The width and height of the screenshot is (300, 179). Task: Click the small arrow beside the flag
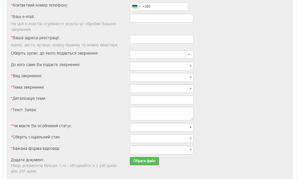tap(139, 6)
